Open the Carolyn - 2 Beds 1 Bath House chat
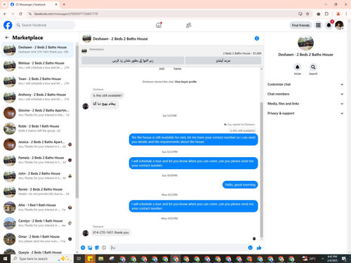 [x=38, y=223]
